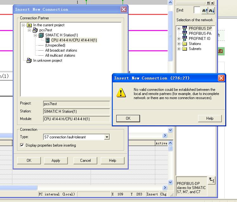Click the search downward binoculars icon
Viewport: 237px width, 202px height.
click(x=211, y=10)
